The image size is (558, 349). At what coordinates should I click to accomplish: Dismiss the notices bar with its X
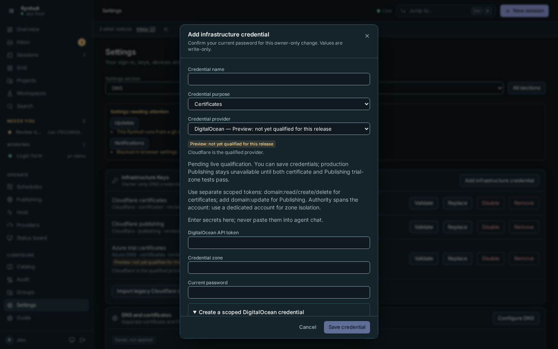[165, 29]
